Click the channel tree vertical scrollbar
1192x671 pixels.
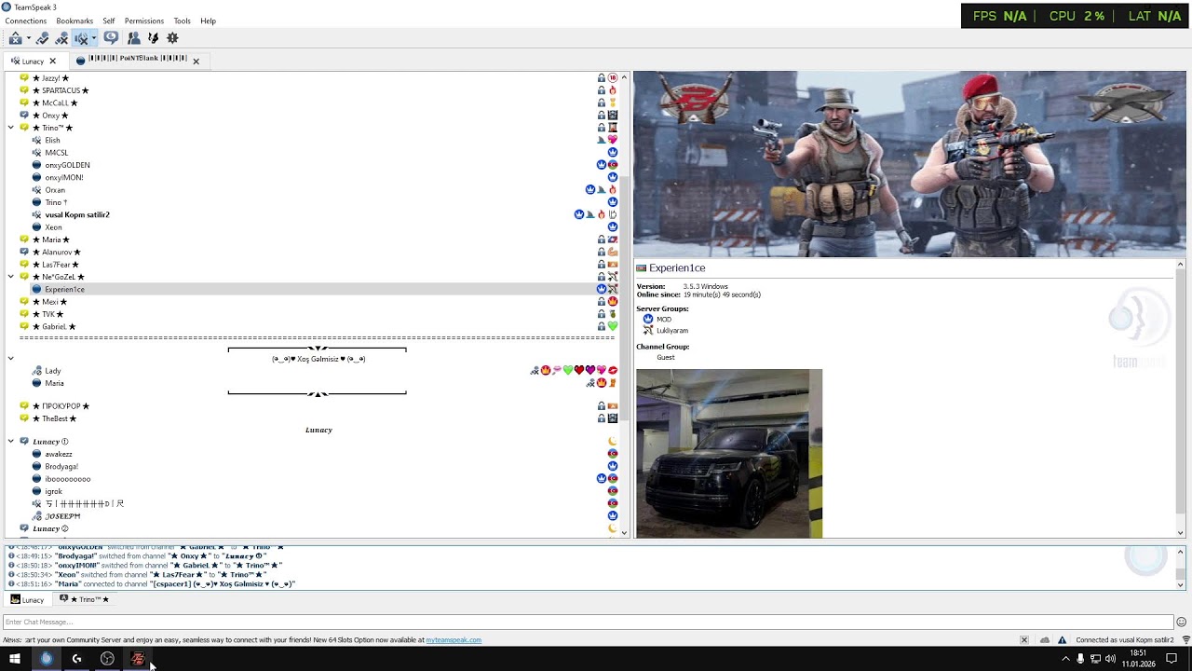[x=625, y=305]
